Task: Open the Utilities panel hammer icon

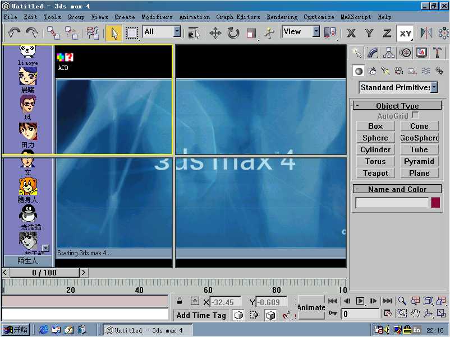Action: point(437,53)
